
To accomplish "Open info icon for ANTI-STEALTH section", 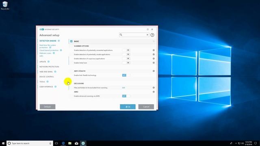I will [x=154, y=71].
